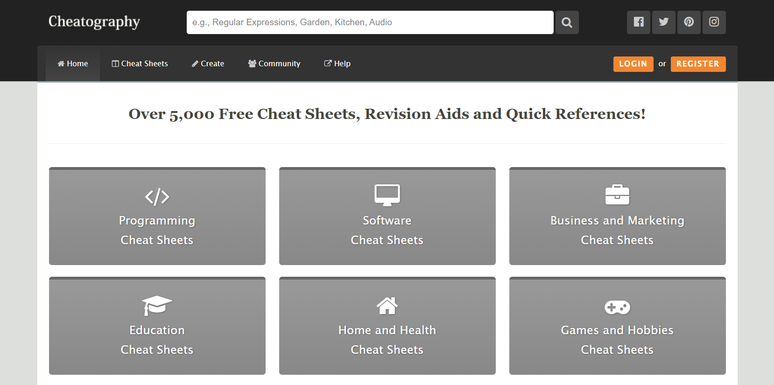Click the orange REGISTER button
This screenshot has height=385, width=774.
(698, 64)
